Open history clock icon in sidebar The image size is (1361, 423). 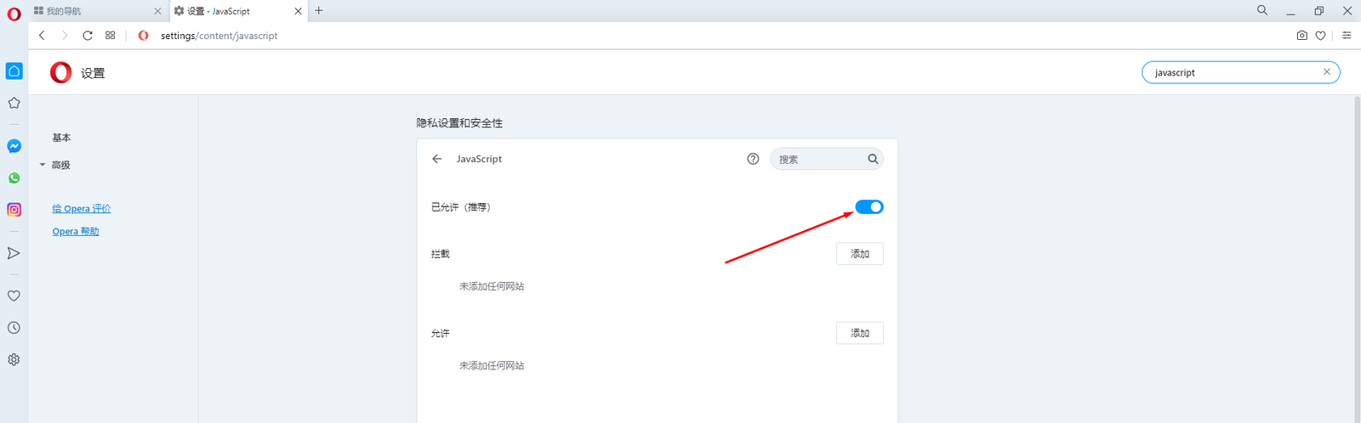(14, 328)
